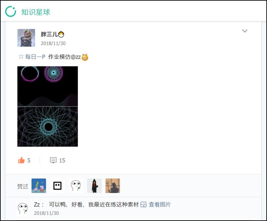Open the Peppa Pig liker avatar
The width and height of the screenshot is (267, 221).
pyautogui.click(x=39, y=186)
